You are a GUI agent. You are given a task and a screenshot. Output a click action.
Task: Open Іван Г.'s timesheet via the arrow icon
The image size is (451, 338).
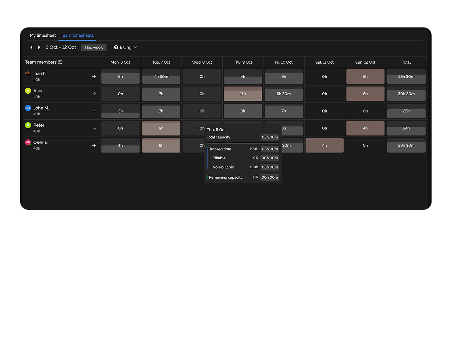pyautogui.click(x=94, y=76)
